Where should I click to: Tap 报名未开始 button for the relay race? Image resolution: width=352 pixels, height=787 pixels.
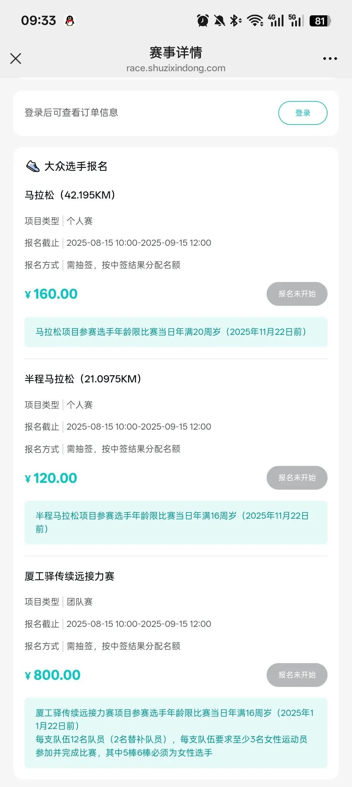coord(297,675)
